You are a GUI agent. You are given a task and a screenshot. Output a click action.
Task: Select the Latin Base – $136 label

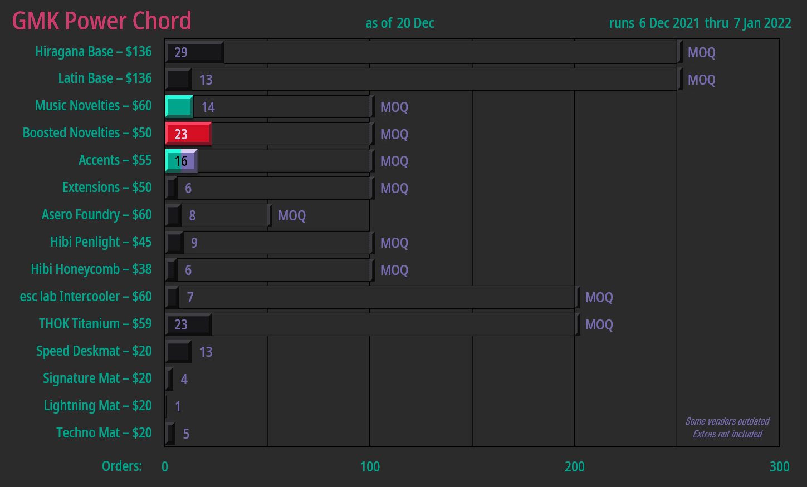[x=105, y=78]
